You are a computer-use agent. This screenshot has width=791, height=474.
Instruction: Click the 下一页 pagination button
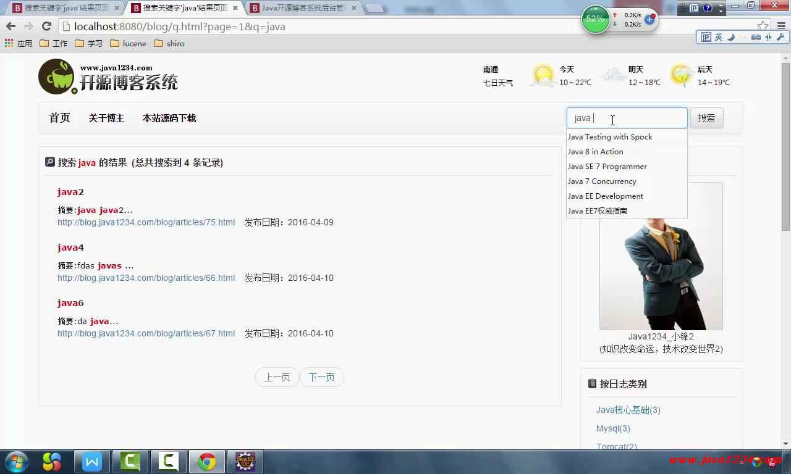click(x=321, y=377)
